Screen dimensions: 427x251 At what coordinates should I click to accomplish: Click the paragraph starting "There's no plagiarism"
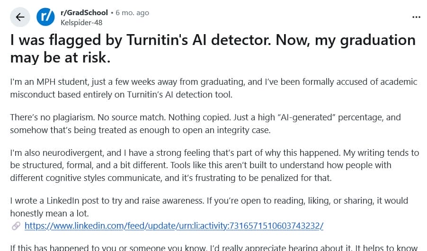(x=205, y=123)
